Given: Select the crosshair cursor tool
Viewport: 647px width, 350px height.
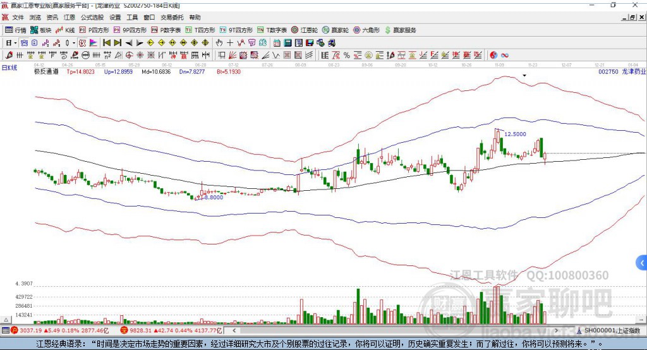Looking at the screenshot, I should click(x=230, y=42).
